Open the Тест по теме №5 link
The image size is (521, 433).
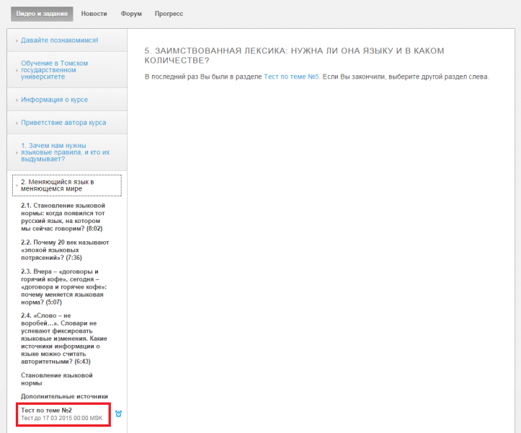click(291, 77)
